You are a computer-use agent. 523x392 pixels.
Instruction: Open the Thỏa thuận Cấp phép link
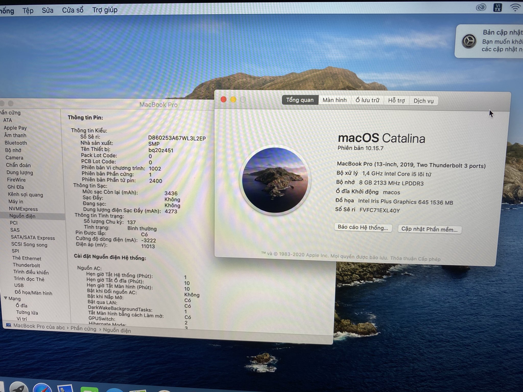(x=415, y=259)
